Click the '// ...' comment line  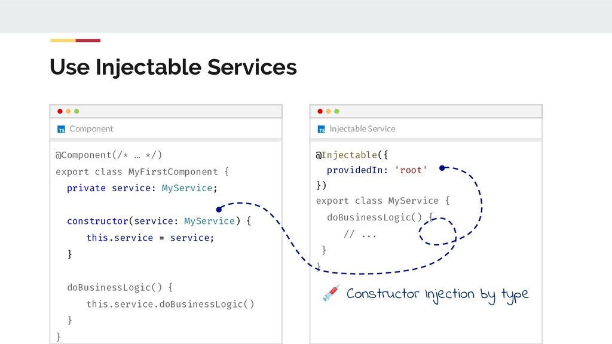click(x=360, y=234)
